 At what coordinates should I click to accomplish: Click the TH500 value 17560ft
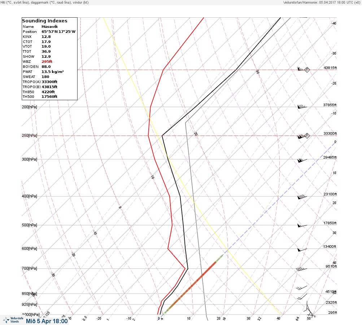click(x=49, y=96)
